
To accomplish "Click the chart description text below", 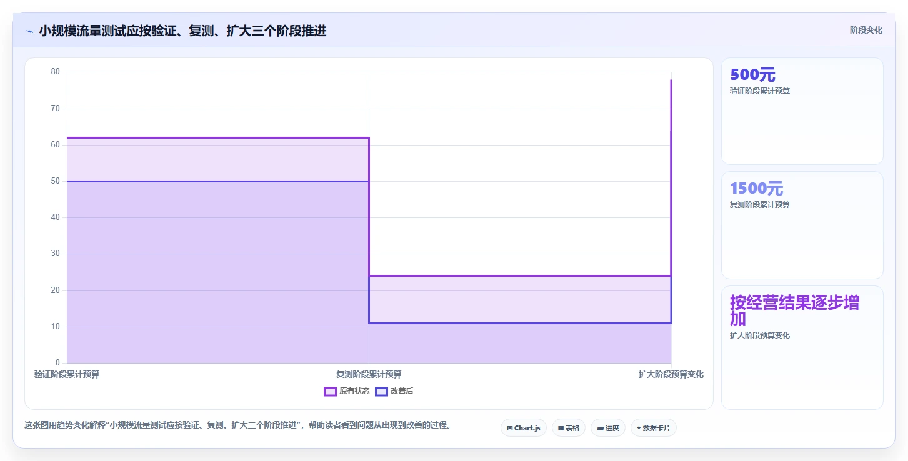I will coord(237,425).
